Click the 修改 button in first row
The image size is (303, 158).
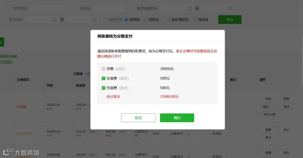pyautogui.click(x=268, y=99)
